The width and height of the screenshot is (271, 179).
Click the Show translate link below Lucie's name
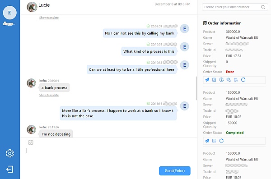[49, 18]
